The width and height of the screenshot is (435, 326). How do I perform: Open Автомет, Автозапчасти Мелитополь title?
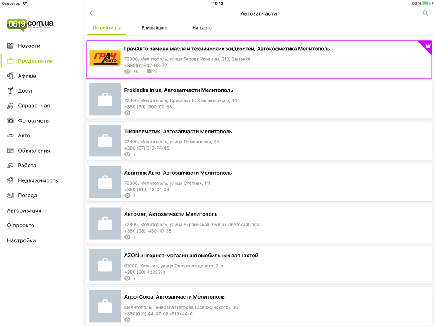(171, 214)
